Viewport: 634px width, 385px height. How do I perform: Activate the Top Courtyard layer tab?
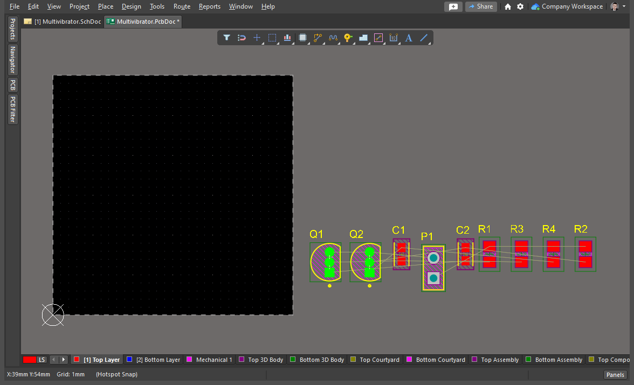(375, 360)
